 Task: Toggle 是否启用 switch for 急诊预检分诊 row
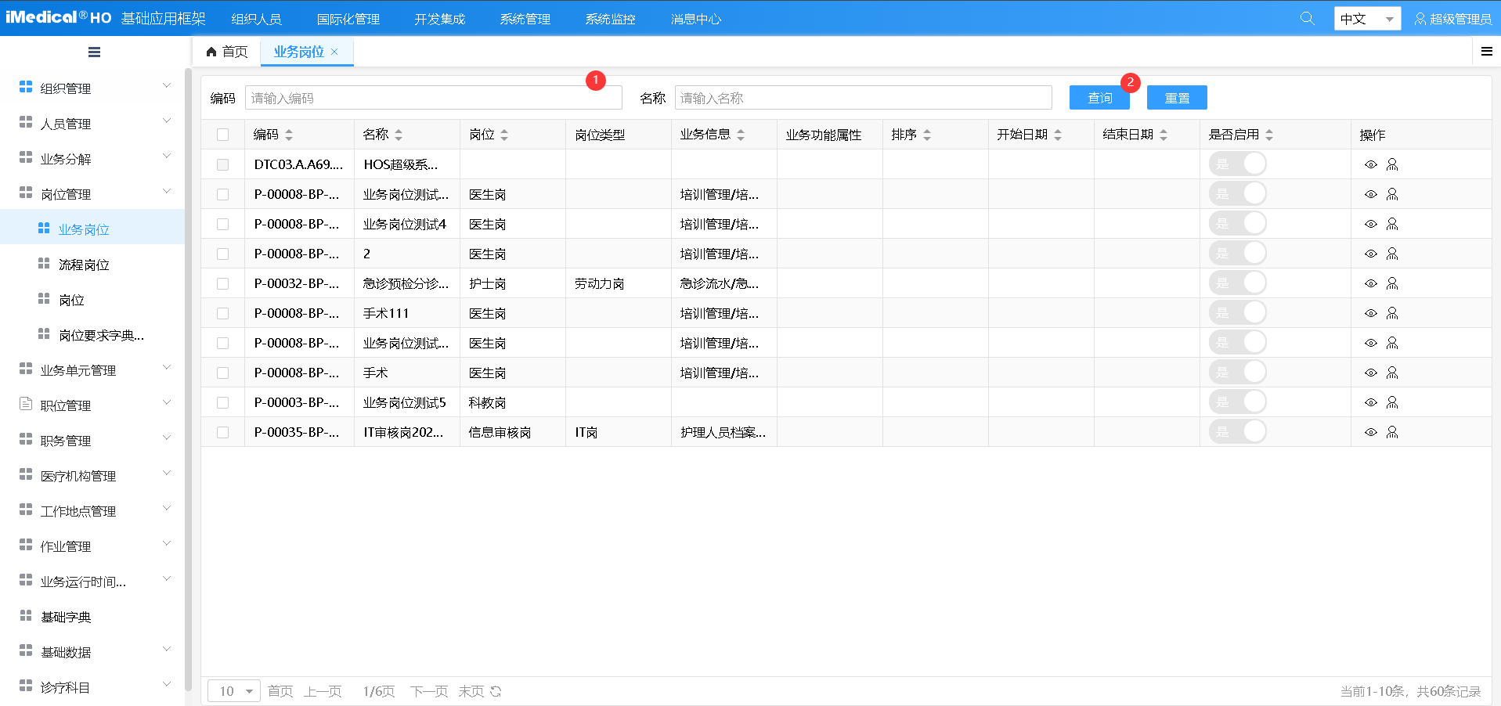(1237, 283)
